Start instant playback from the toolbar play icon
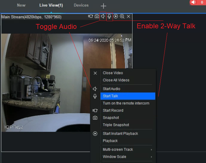This screenshot has width=206, height=163. tap(116, 16)
